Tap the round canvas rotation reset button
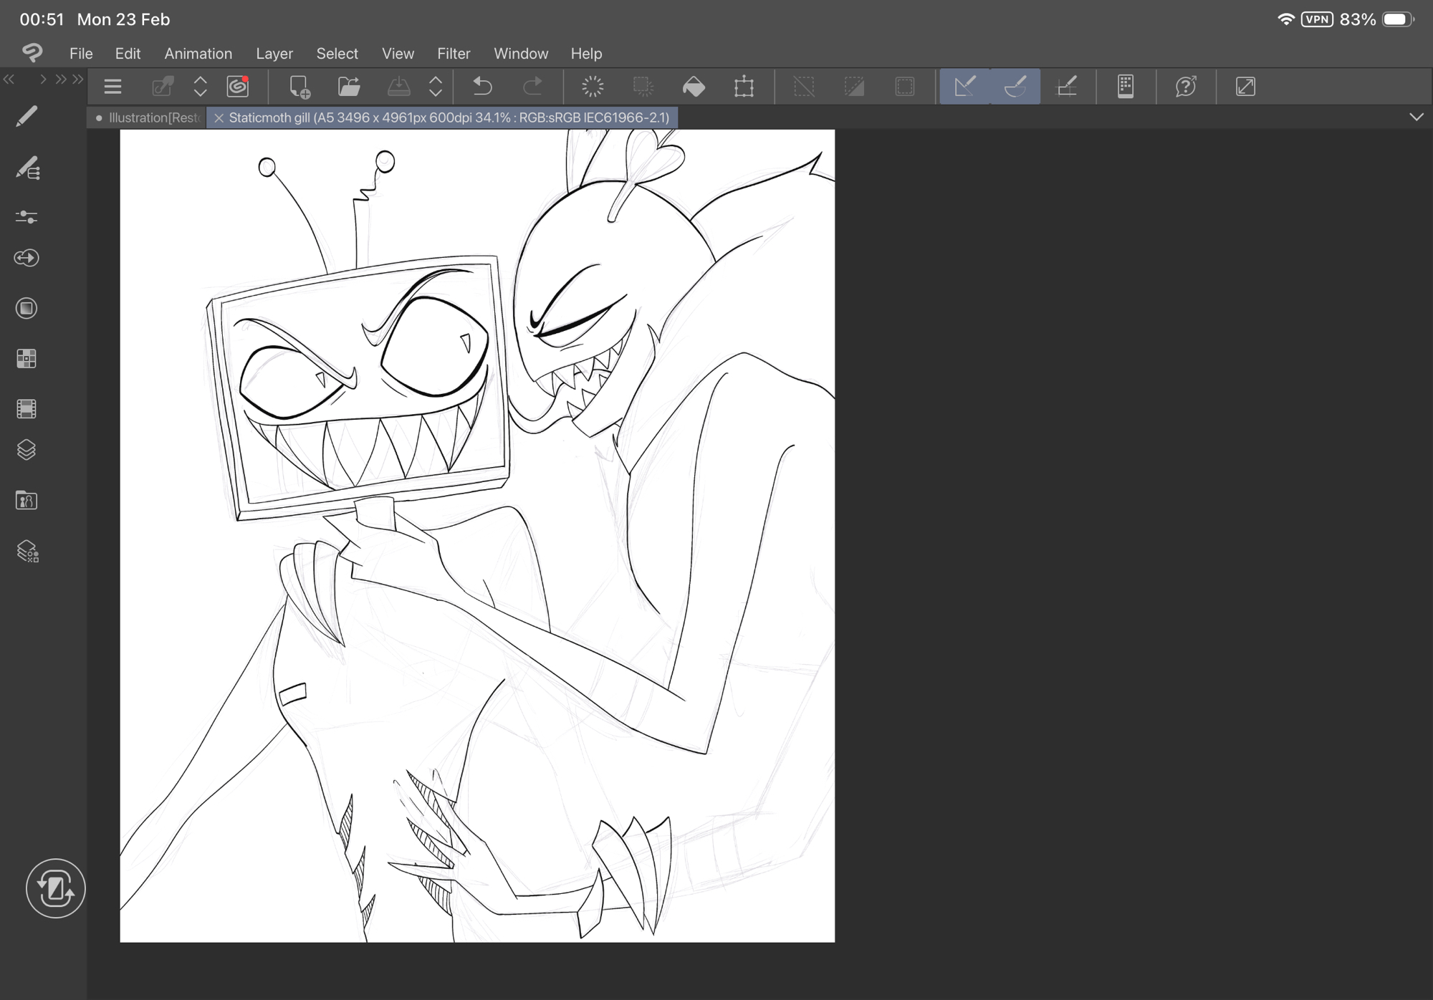Viewport: 1433px width, 1000px height. click(55, 888)
